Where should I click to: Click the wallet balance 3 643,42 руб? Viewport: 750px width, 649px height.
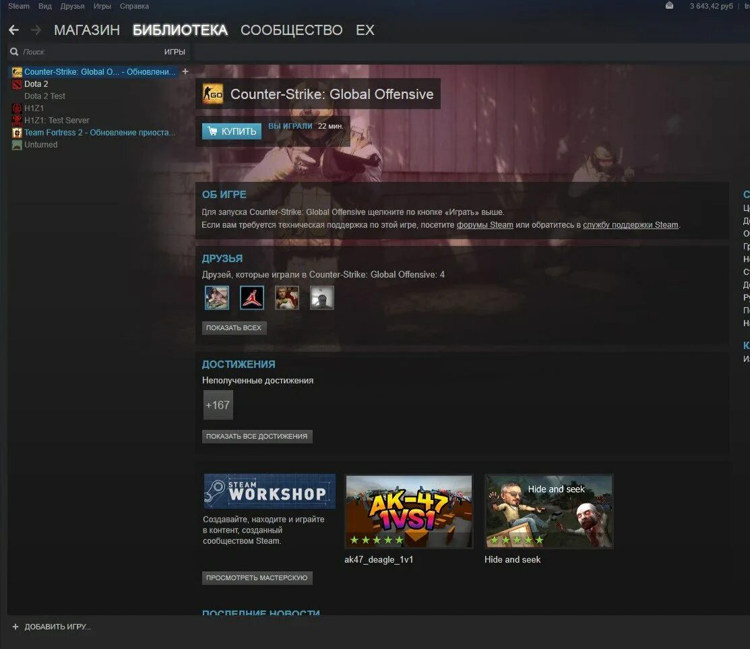(711, 6)
